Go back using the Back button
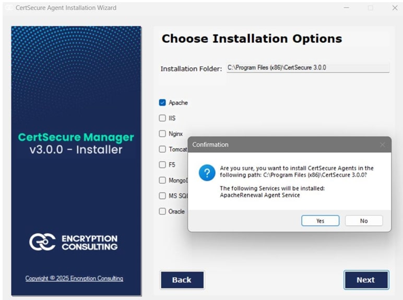 click(182, 280)
